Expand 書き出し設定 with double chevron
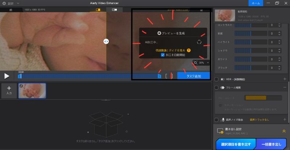The image size is (290, 150). 284,131
